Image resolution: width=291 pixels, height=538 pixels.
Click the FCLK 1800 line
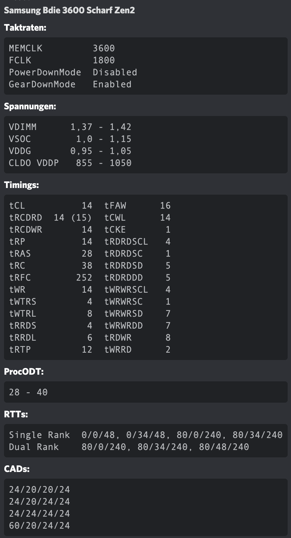(62, 60)
